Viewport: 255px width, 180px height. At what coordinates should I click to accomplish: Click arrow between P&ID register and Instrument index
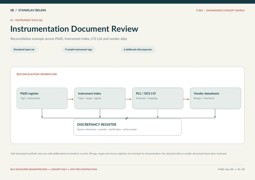click(71, 99)
